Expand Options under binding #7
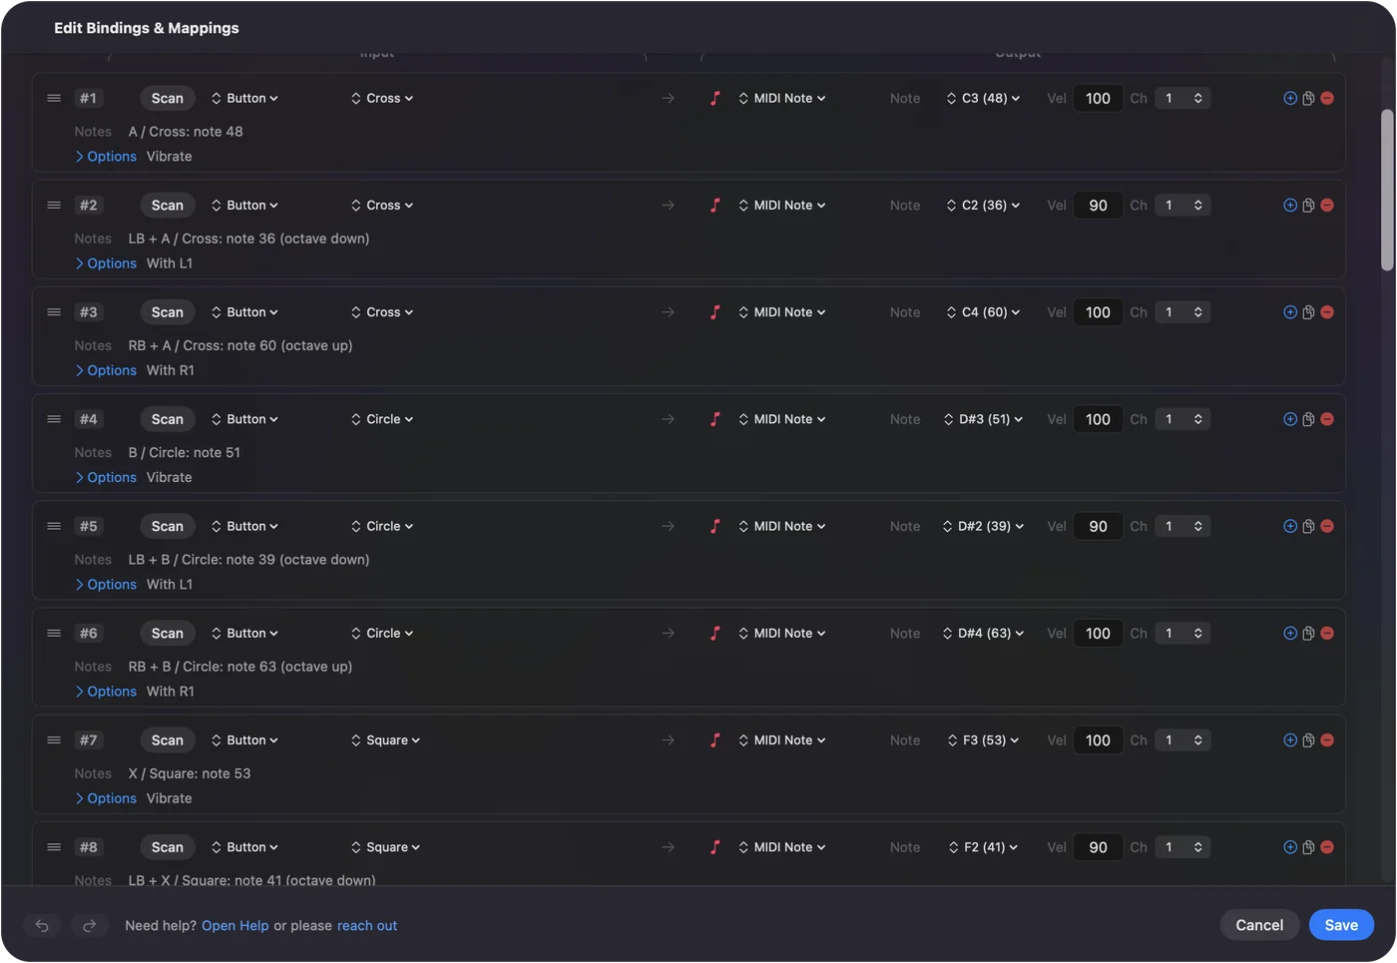 click(106, 798)
